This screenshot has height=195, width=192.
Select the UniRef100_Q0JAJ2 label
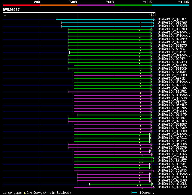tap(172, 187)
